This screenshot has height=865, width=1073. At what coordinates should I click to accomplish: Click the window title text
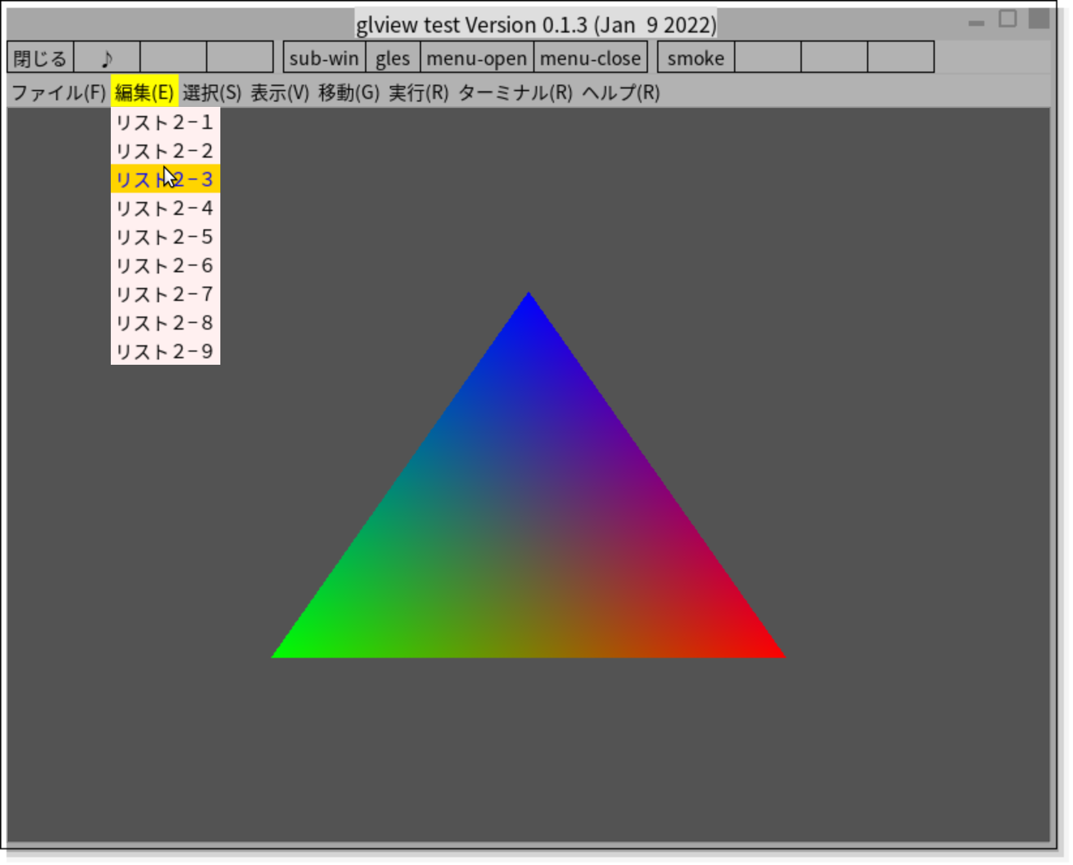click(535, 25)
